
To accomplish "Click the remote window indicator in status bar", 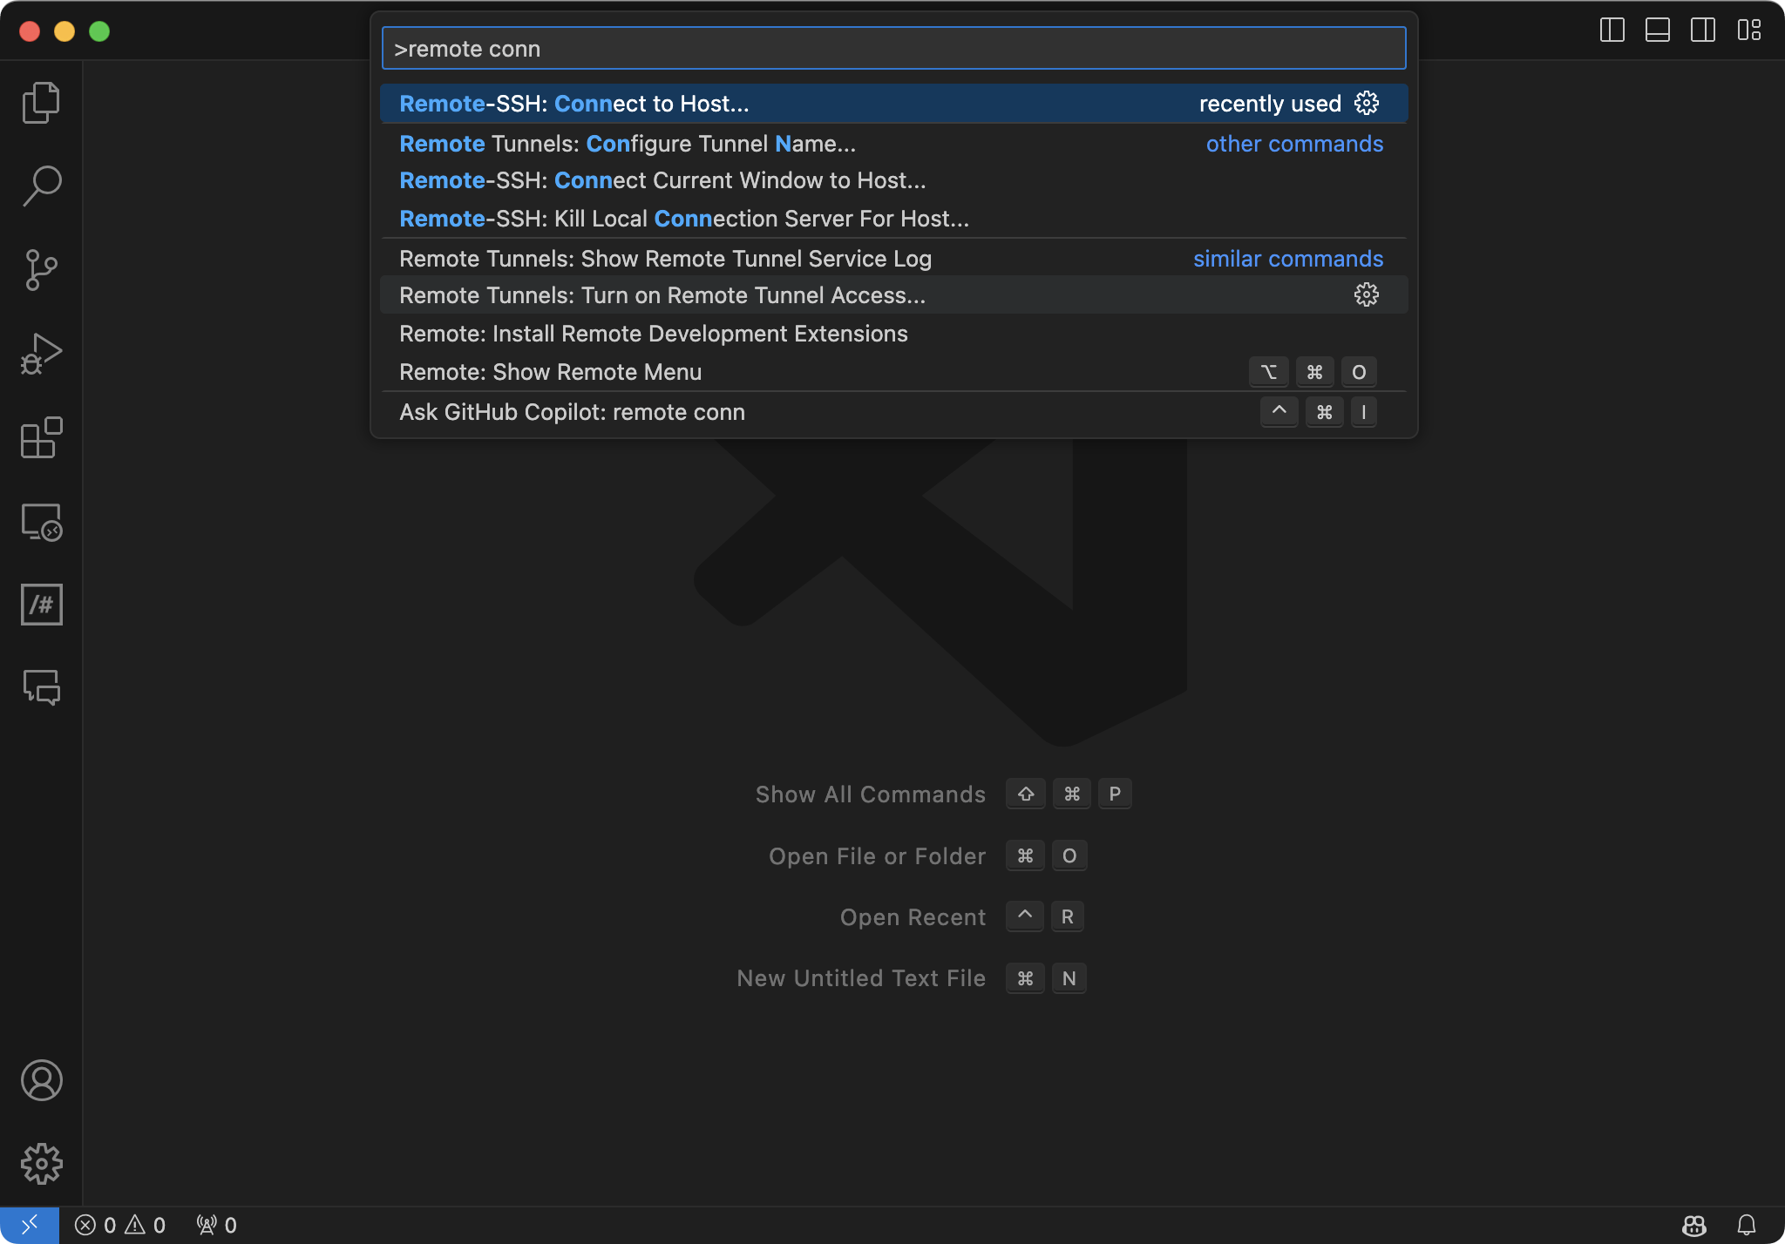I will tap(30, 1225).
